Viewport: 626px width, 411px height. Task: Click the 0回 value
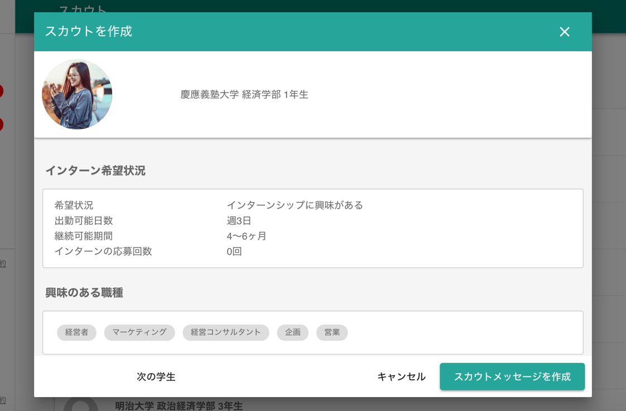pyautogui.click(x=234, y=252)
